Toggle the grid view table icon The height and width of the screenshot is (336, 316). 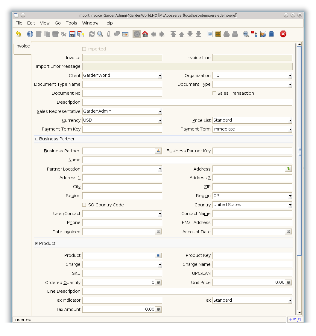click(125, 34)
